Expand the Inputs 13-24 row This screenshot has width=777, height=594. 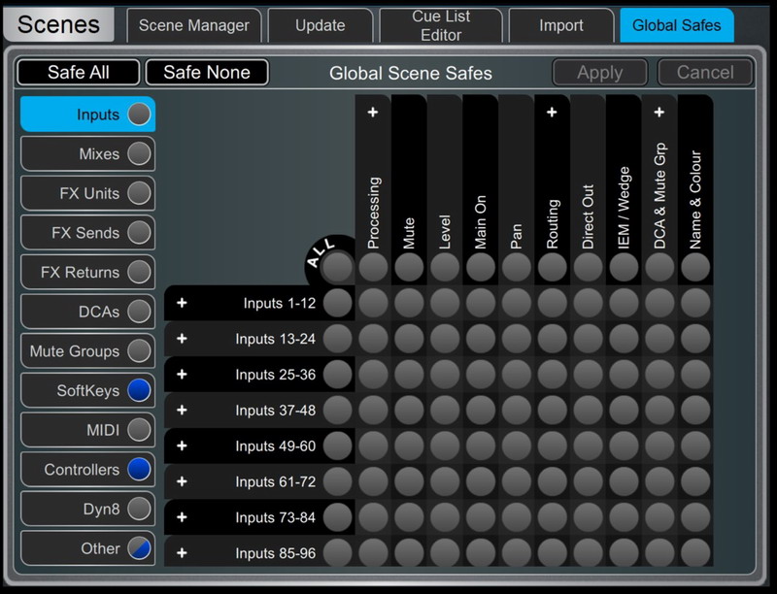[x=182, y=338]
